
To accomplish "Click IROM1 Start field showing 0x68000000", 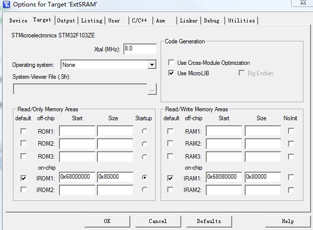I will click(x=77, y=177).
